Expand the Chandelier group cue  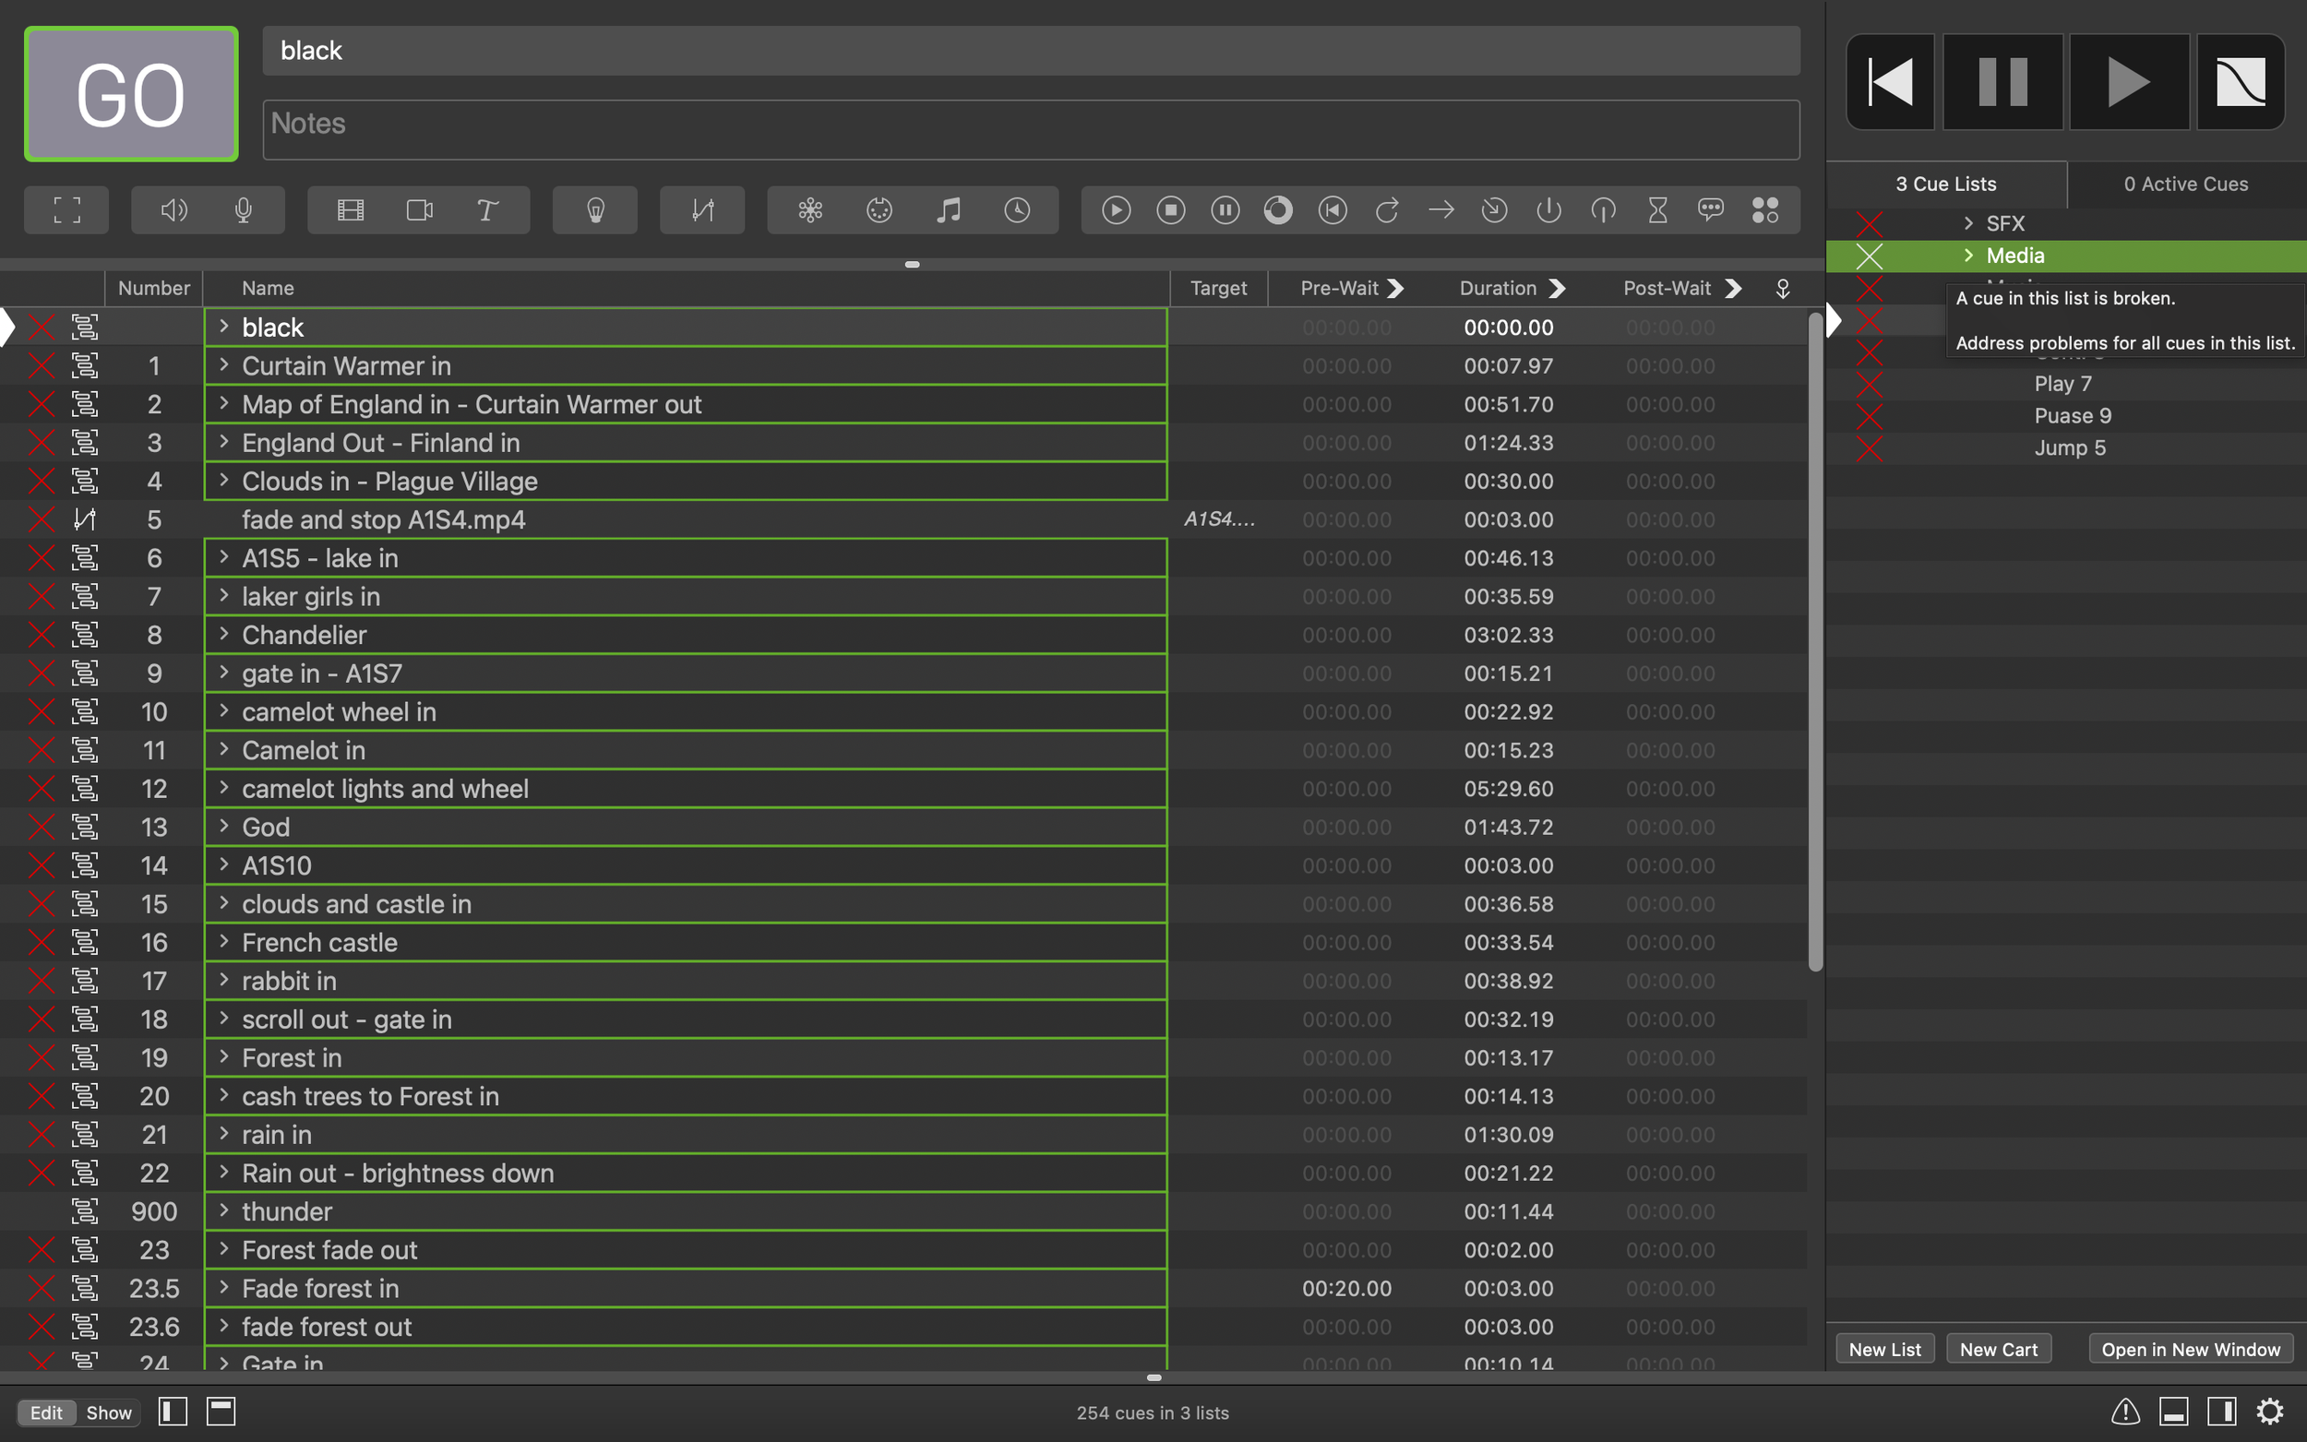click(x=224, y=634)
